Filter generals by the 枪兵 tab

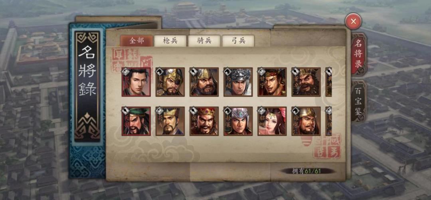170,41
